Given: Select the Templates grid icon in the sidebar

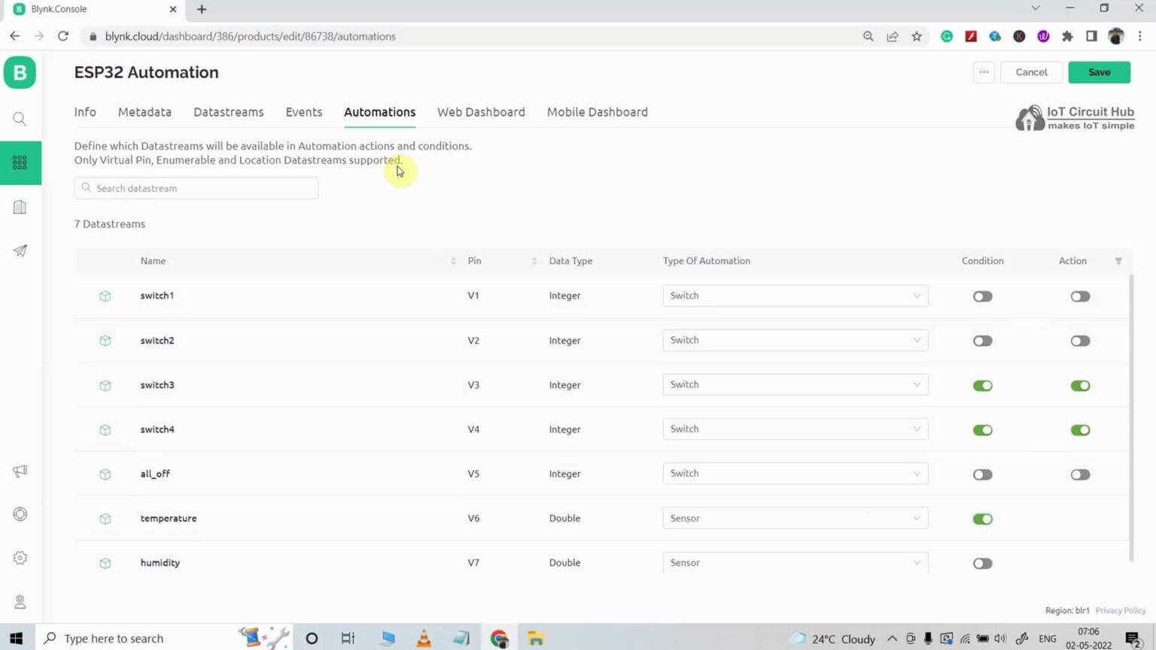Looking at the screenshot, I should (20, 162).
